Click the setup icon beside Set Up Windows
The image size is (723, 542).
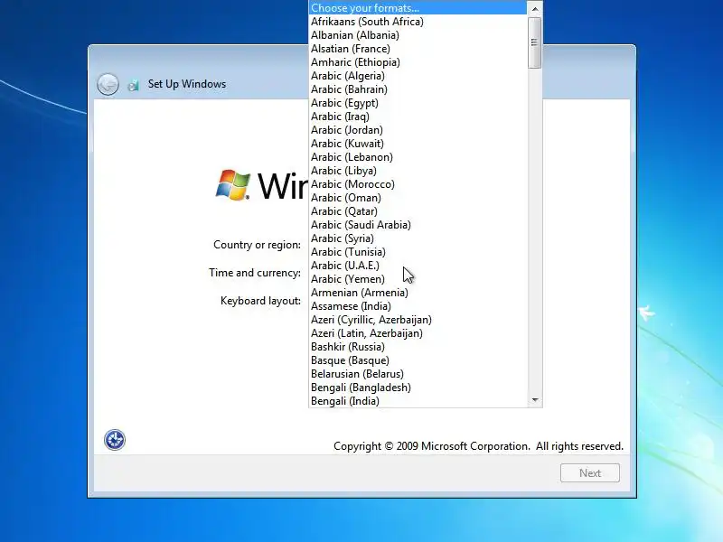click(133, 85)
